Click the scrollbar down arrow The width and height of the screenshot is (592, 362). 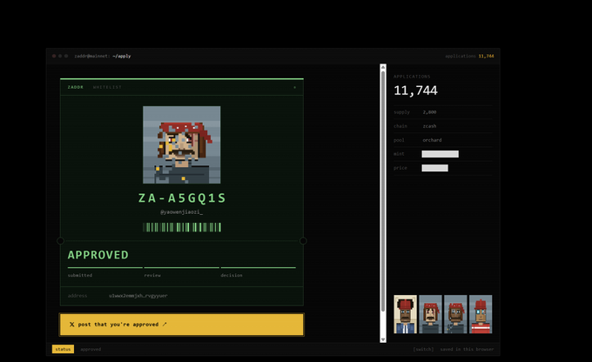tap(383, 339)
